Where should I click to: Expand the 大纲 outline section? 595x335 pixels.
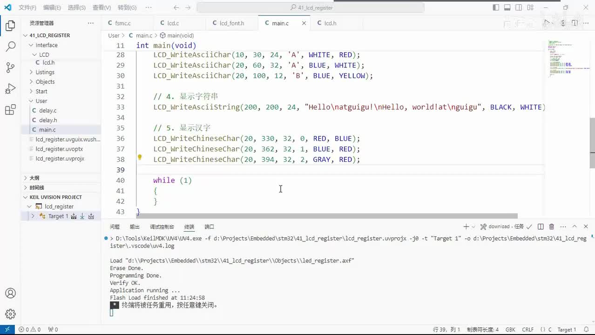tap(26, 178)
